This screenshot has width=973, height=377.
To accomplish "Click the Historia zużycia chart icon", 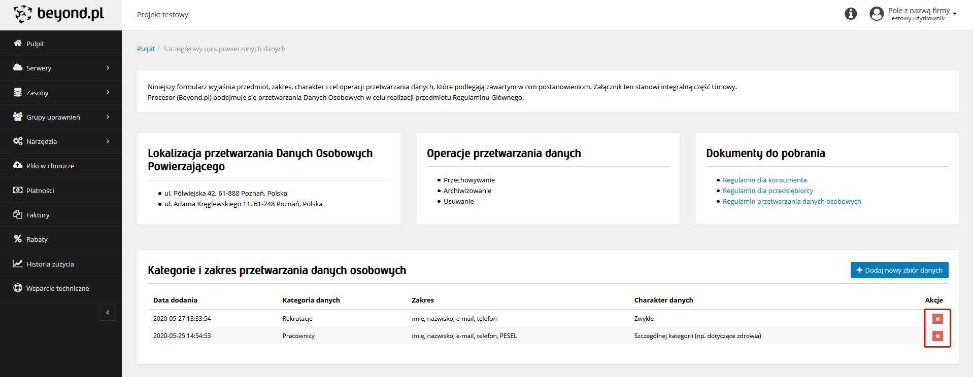I will (18, 263).
